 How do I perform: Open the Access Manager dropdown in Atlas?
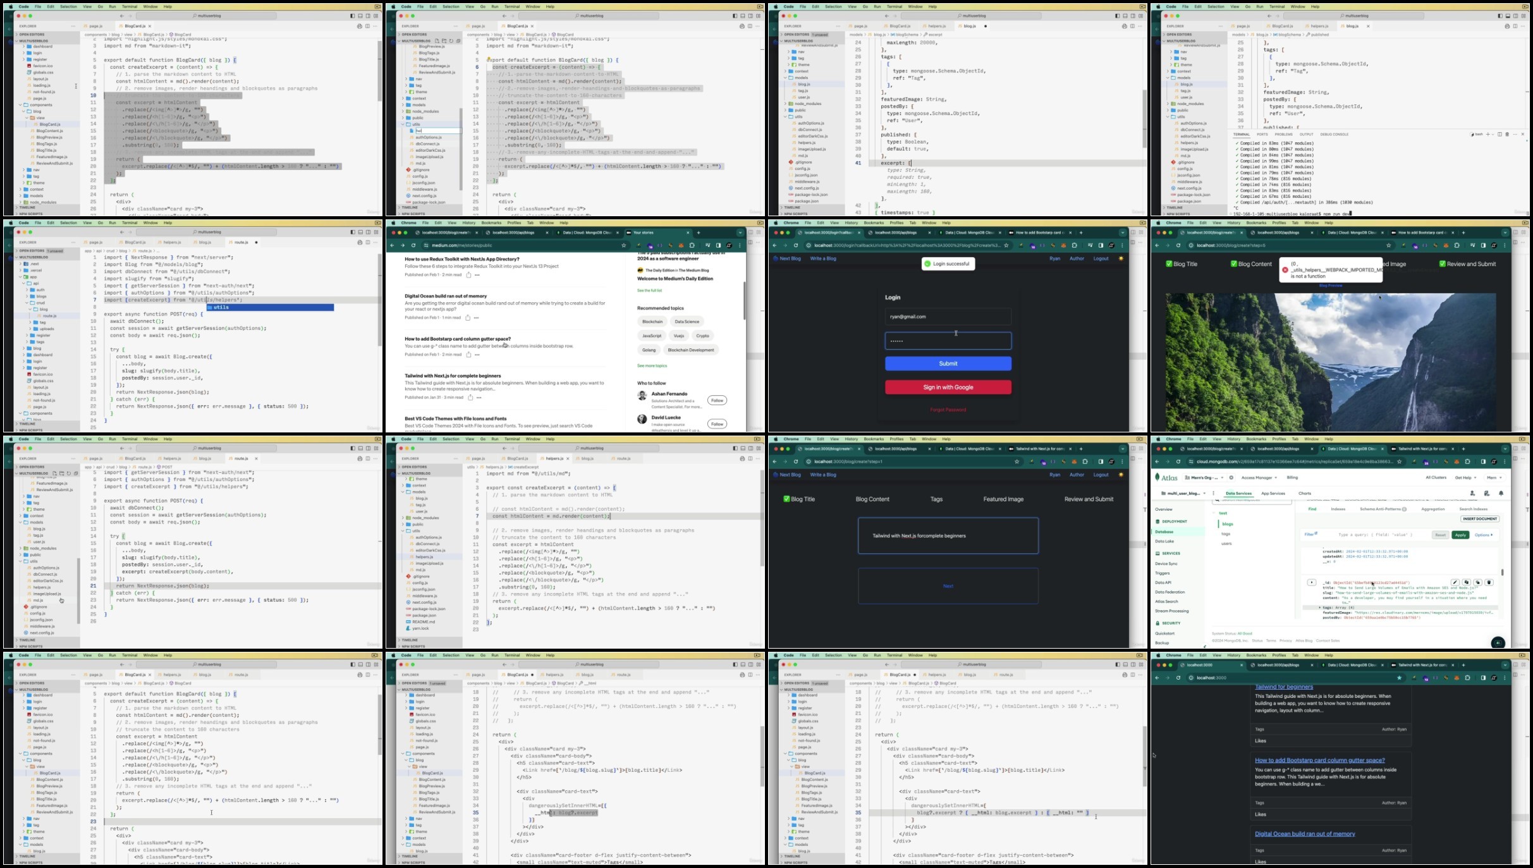click(x=1259, y=477)
